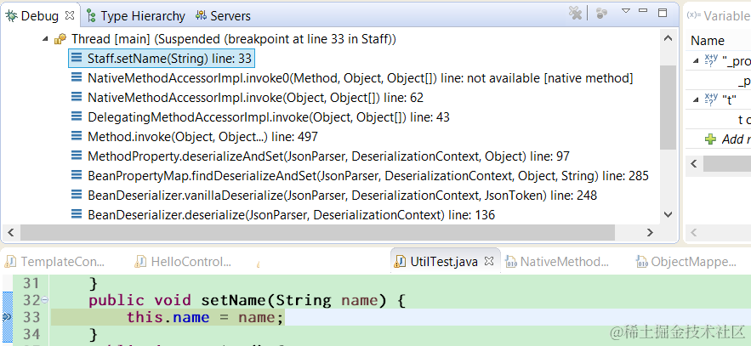The width and height of the screenshot is (751, 346).
Task: Minimize the Debug view panel
Action: (x=643, y=10)
